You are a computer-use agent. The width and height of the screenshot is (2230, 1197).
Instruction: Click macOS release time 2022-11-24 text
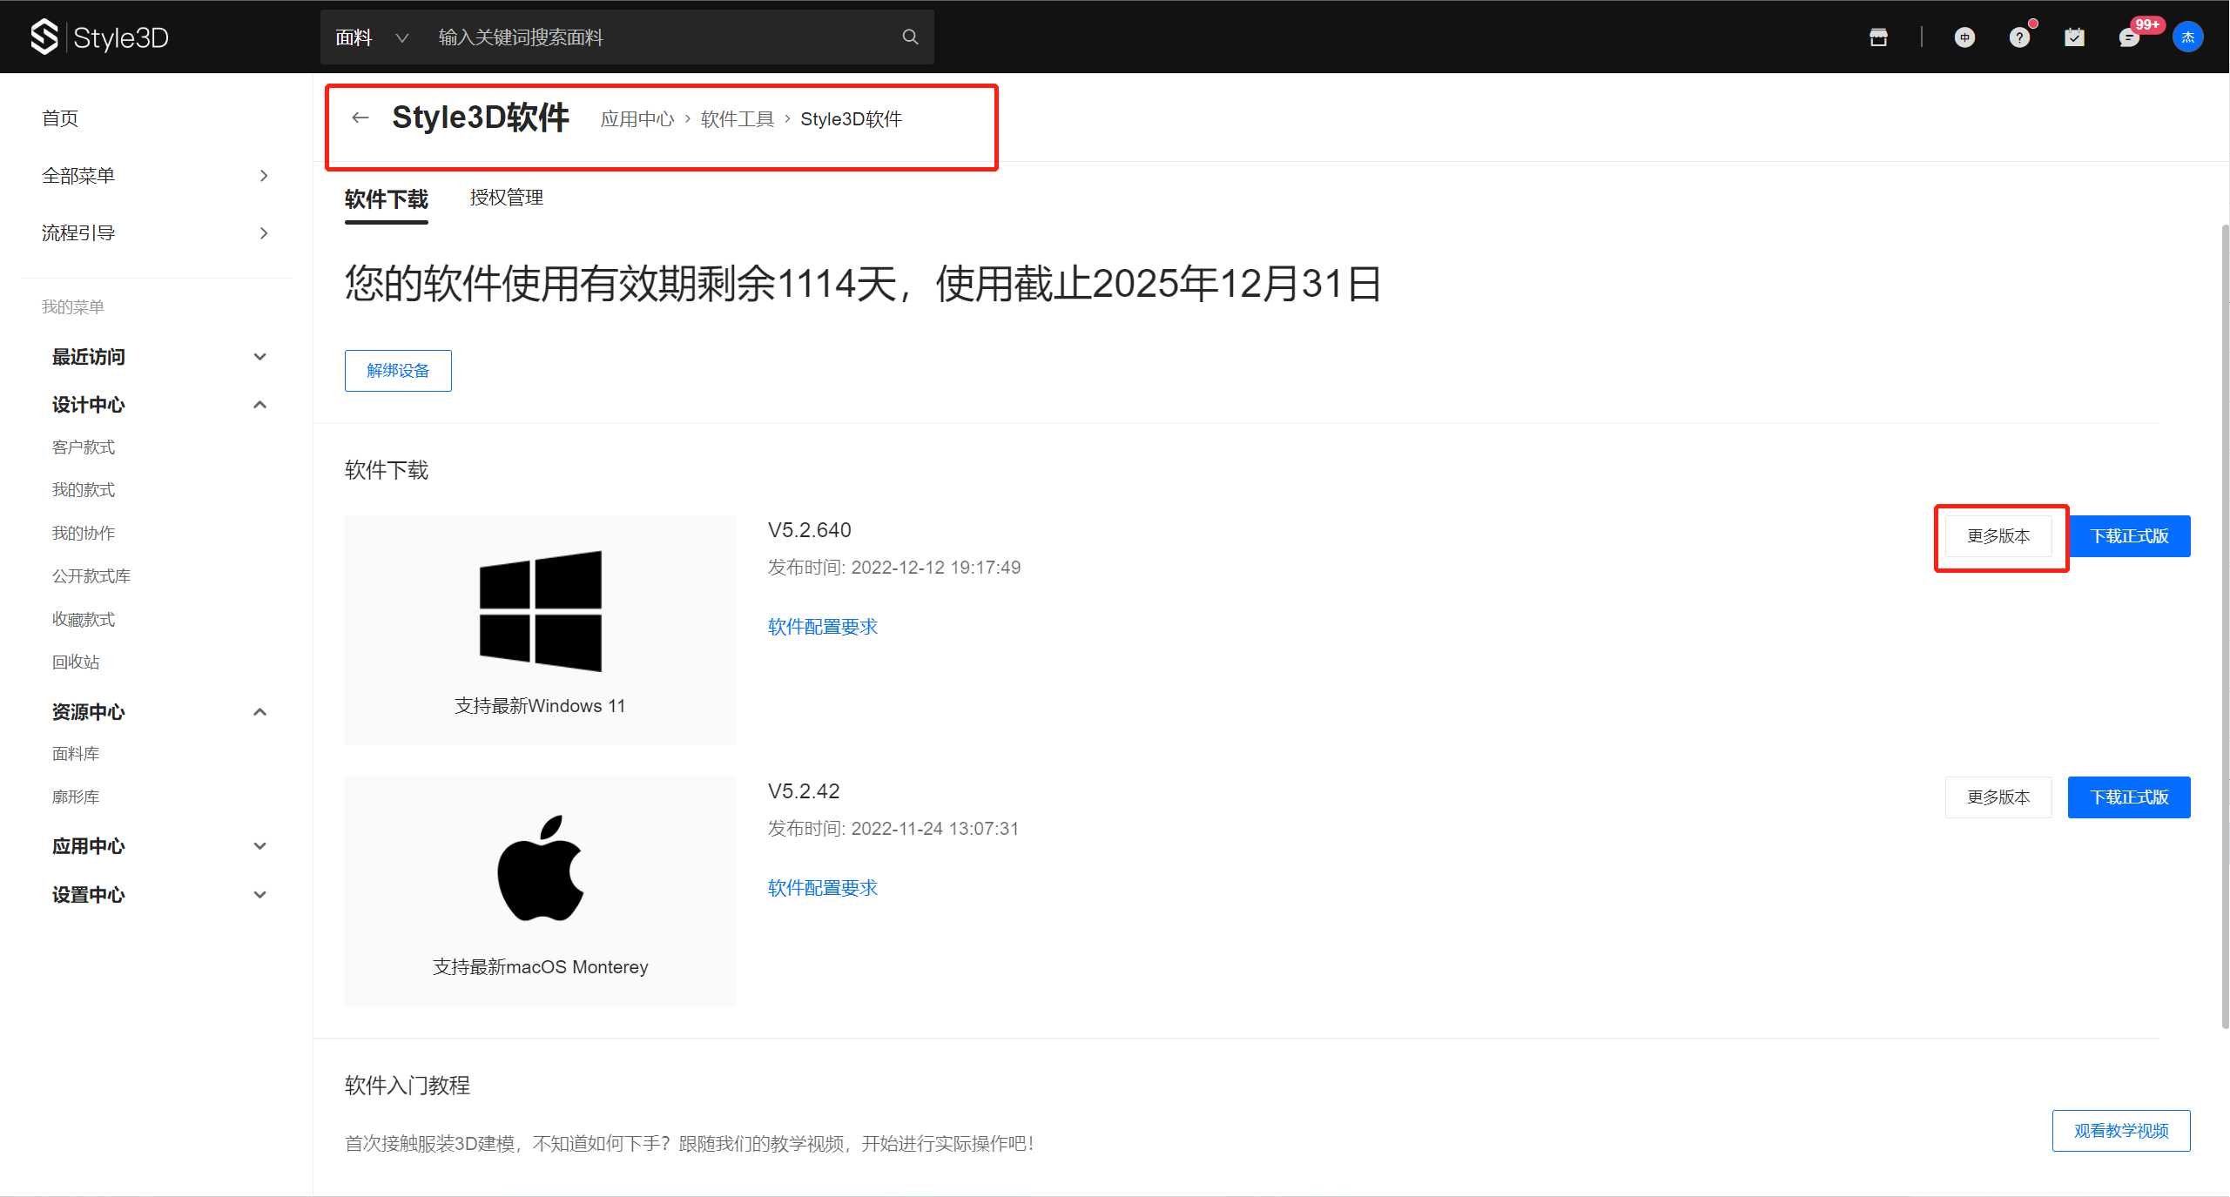point(893,829)
